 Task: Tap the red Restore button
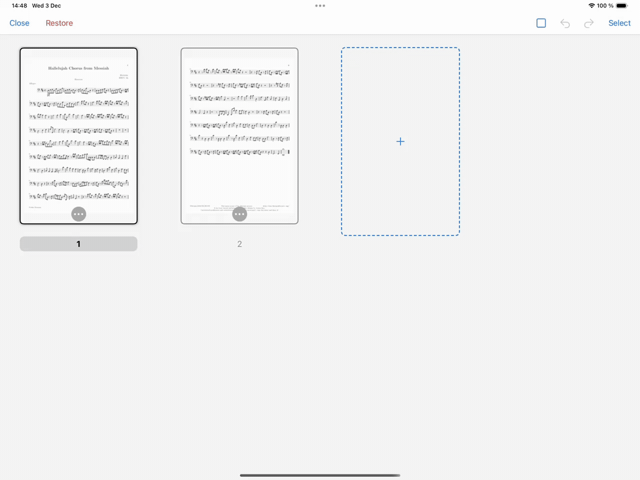(x=59, y=23)
